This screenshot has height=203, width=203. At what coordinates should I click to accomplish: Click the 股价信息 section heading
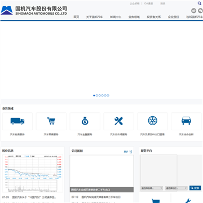[x=8, y=151]
